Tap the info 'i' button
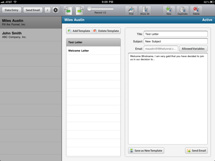 point(47,10)
